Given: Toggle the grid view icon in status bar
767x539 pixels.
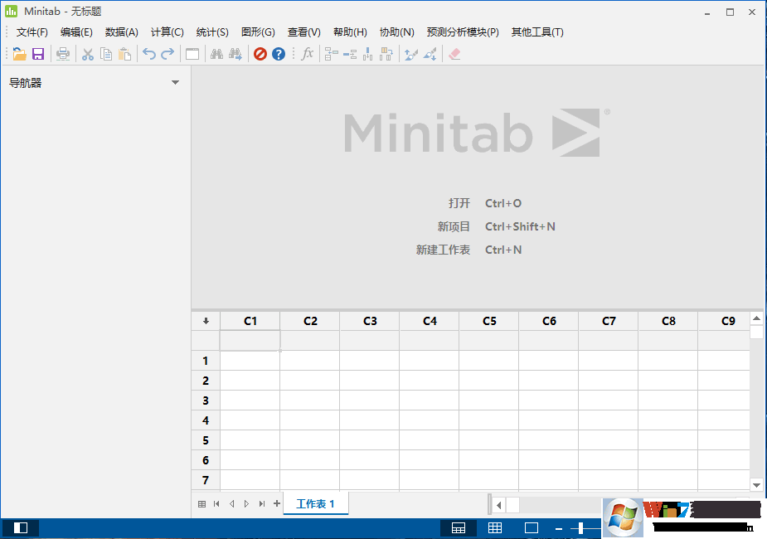Looking at the screenshot, I should 495,527.
